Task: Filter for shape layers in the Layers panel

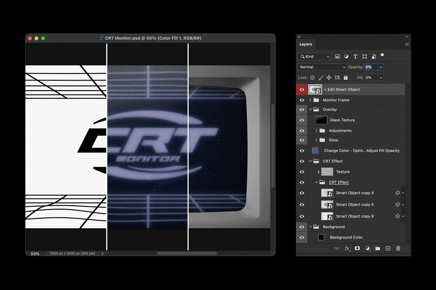Action: pyautogui.click(x=364, y=56)
